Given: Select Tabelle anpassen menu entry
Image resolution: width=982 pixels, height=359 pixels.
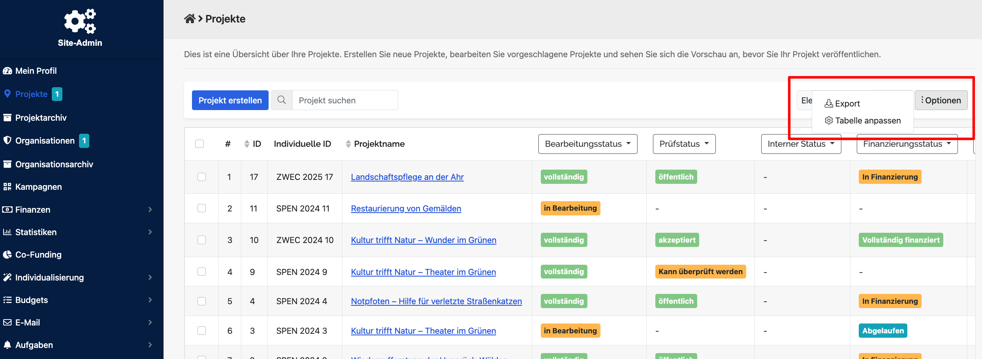Looking at the screenshot, I should pos(867,121).
